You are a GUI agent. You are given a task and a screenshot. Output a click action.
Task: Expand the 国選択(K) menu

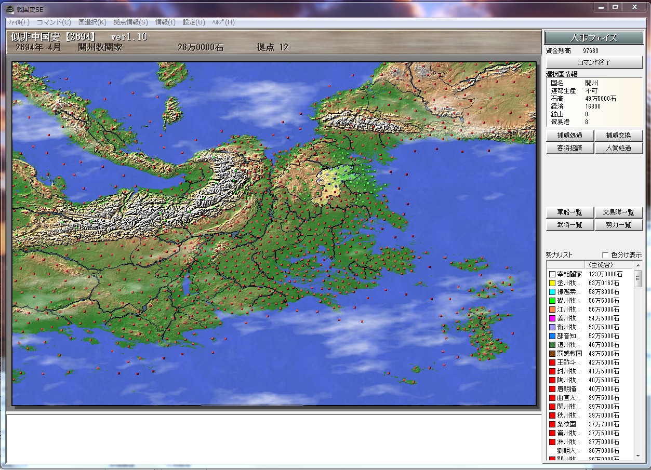92,22
